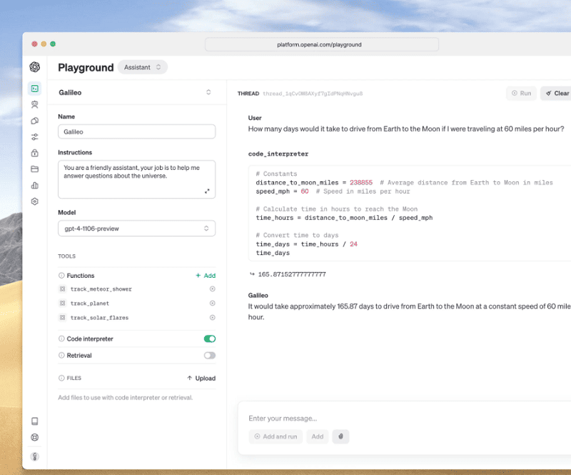571x475 pixels.
Task: Remove the track_planet function
Action: 212,303
